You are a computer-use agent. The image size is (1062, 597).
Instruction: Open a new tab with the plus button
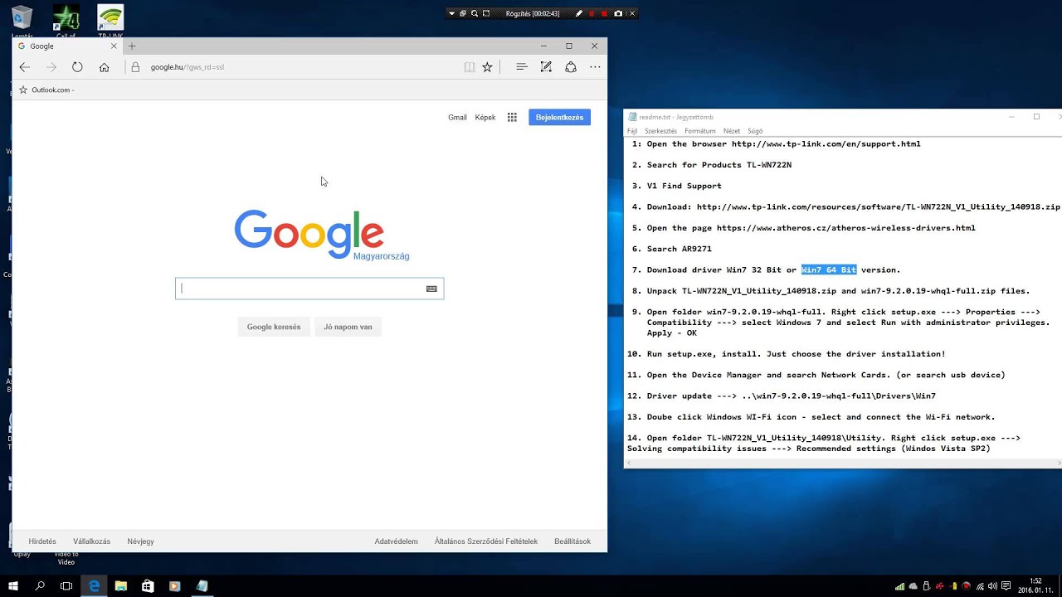tap(132, 46)
